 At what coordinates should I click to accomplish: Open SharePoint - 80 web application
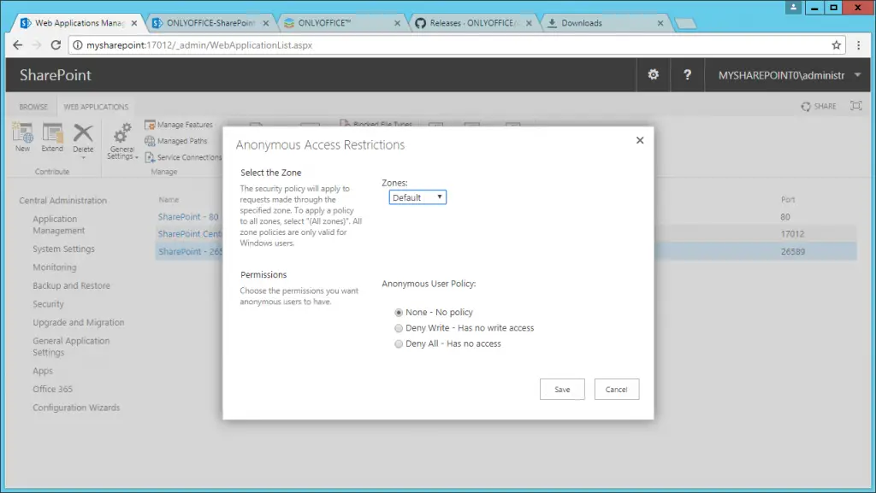[x=188, y=217]
